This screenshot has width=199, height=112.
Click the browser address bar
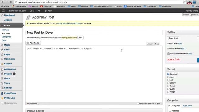[x=98, y=2]
